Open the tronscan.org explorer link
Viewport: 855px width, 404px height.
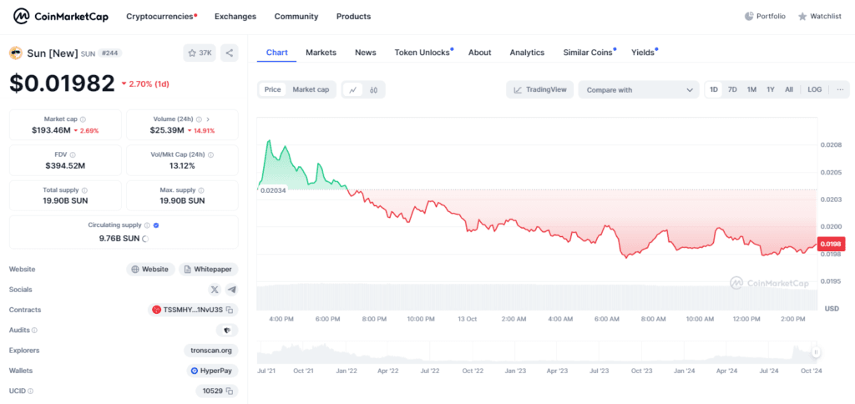211,351
